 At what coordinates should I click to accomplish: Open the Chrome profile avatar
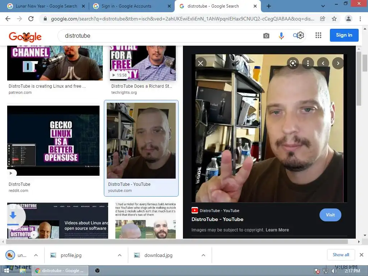pyautogui.click(x=349, y=19)
